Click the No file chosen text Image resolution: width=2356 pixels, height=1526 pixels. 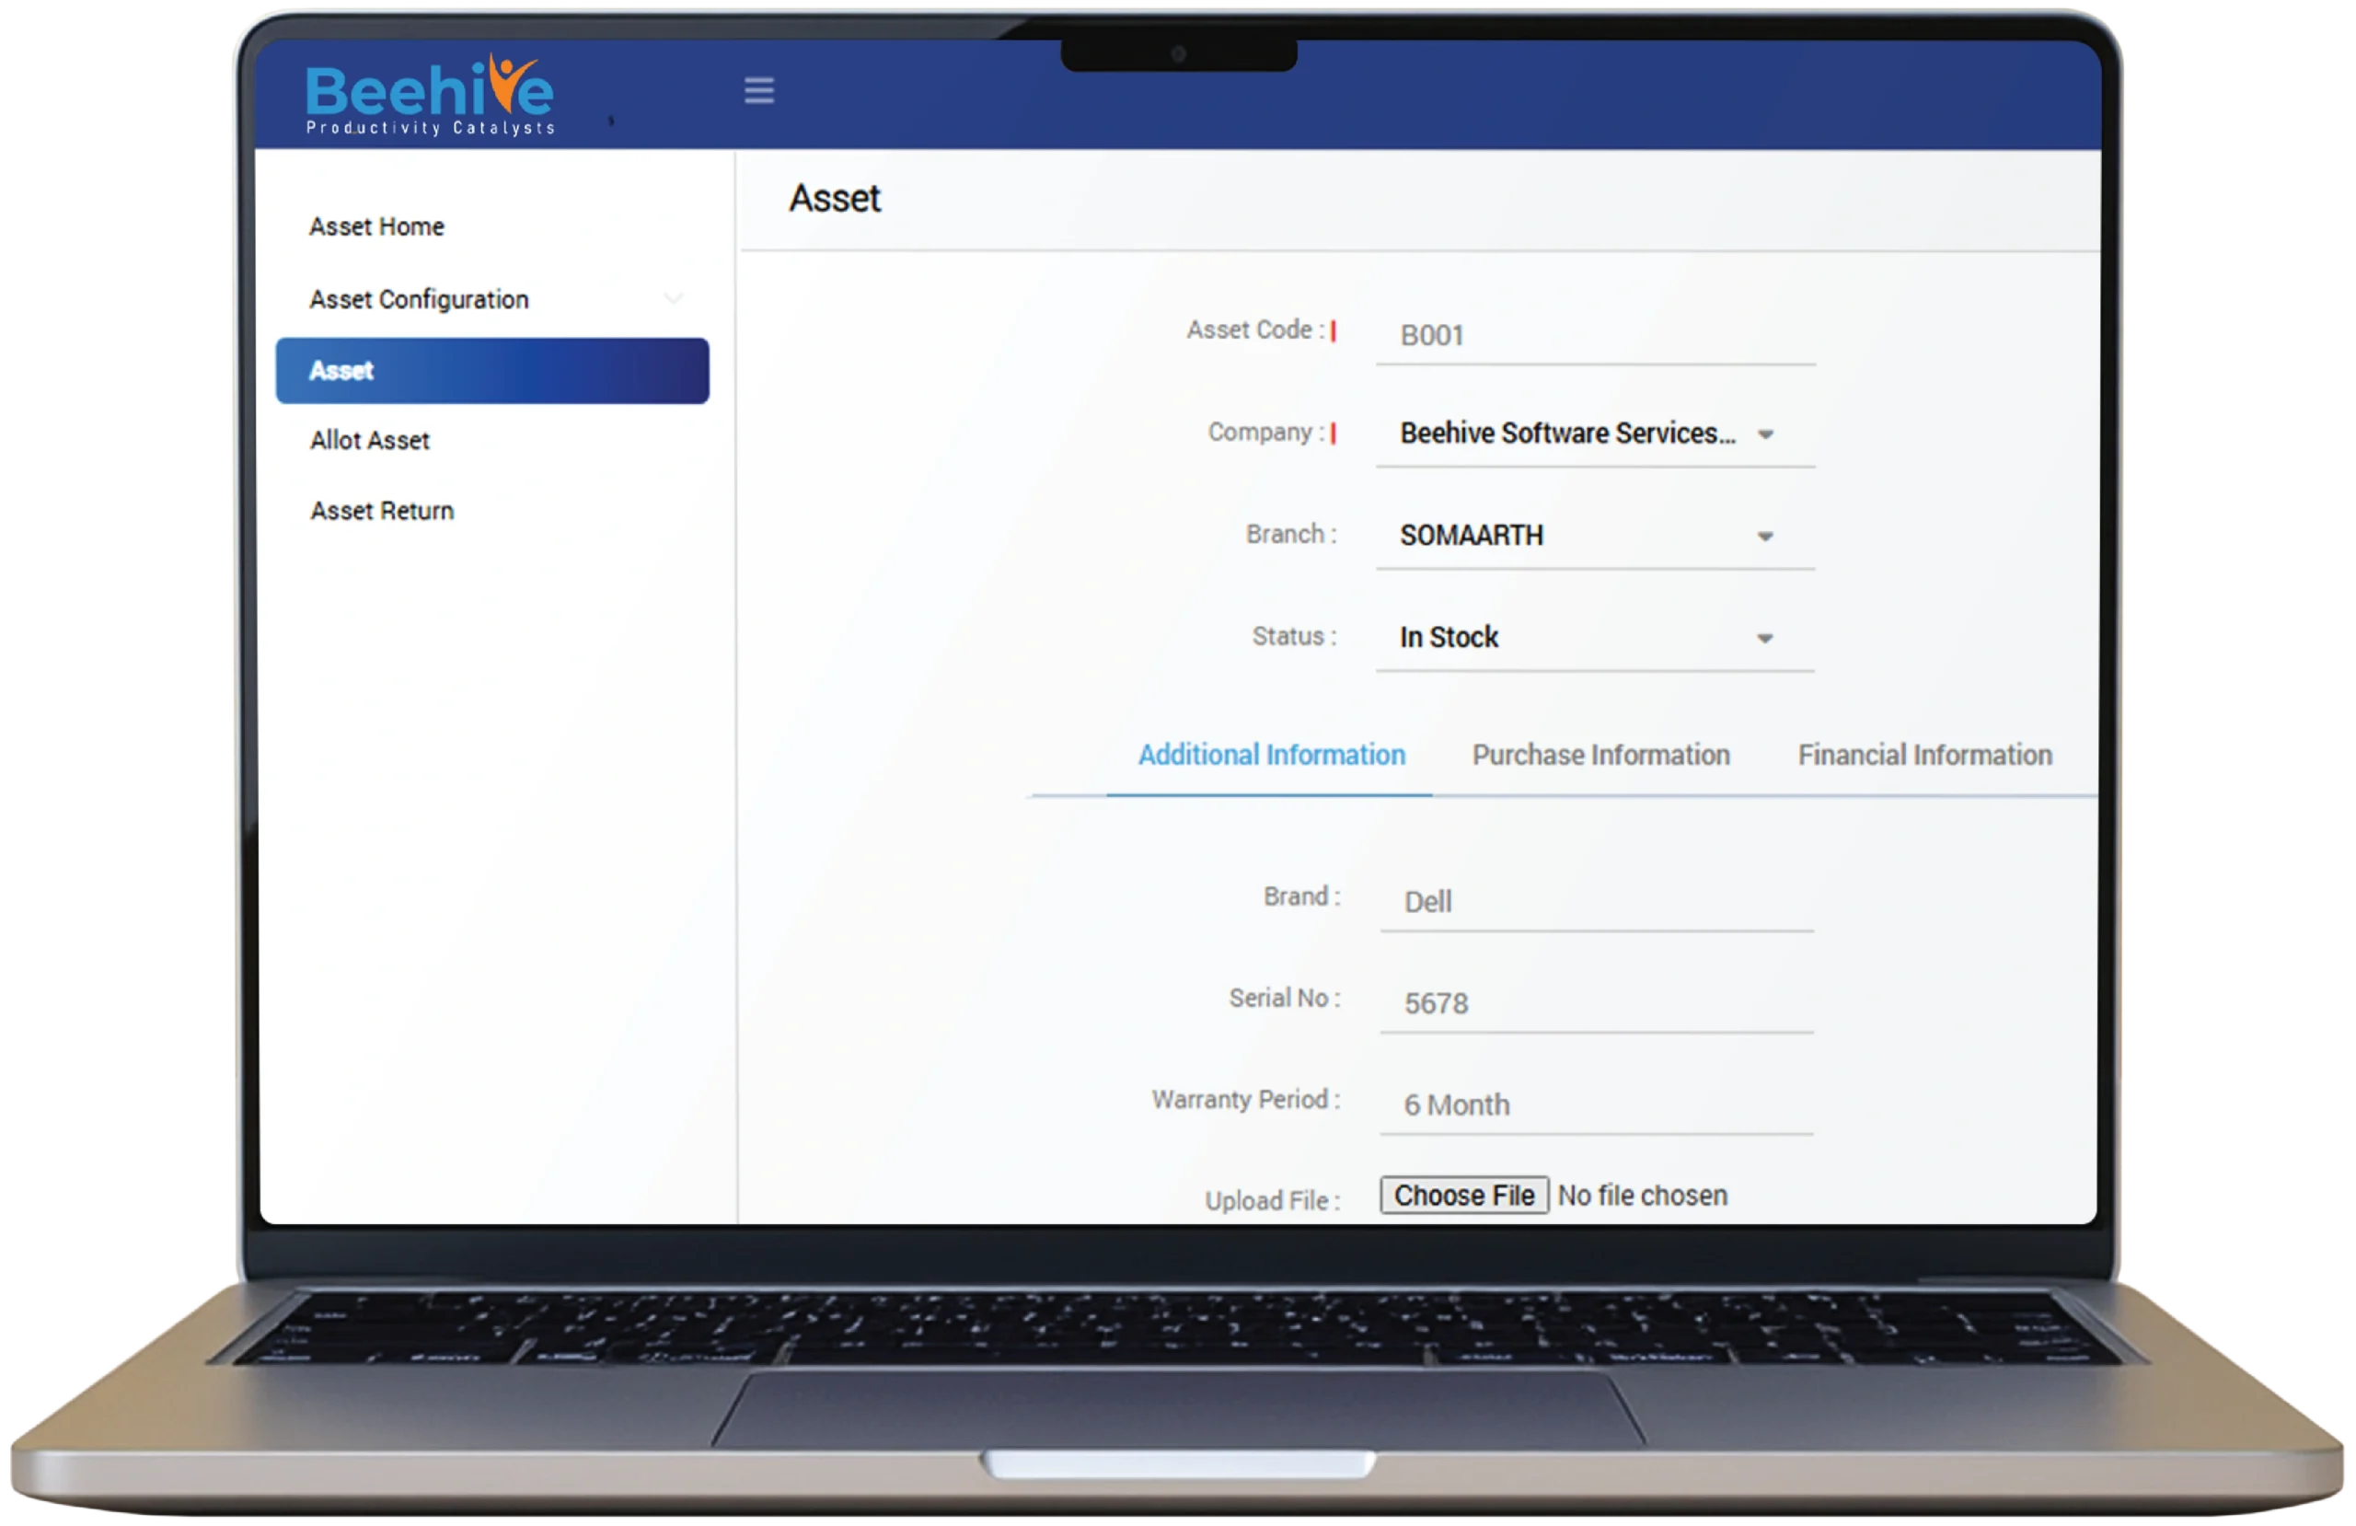(x=1642, y=1196)
